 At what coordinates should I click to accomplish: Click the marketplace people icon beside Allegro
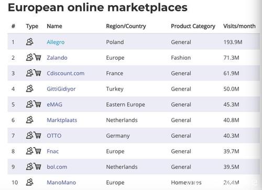coord(29,42)
